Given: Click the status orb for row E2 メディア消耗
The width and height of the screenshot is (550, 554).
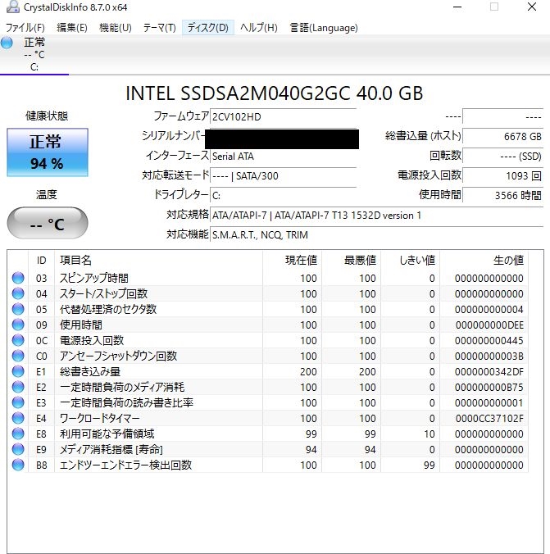Looking at the screenshot, I should [18, 387].
